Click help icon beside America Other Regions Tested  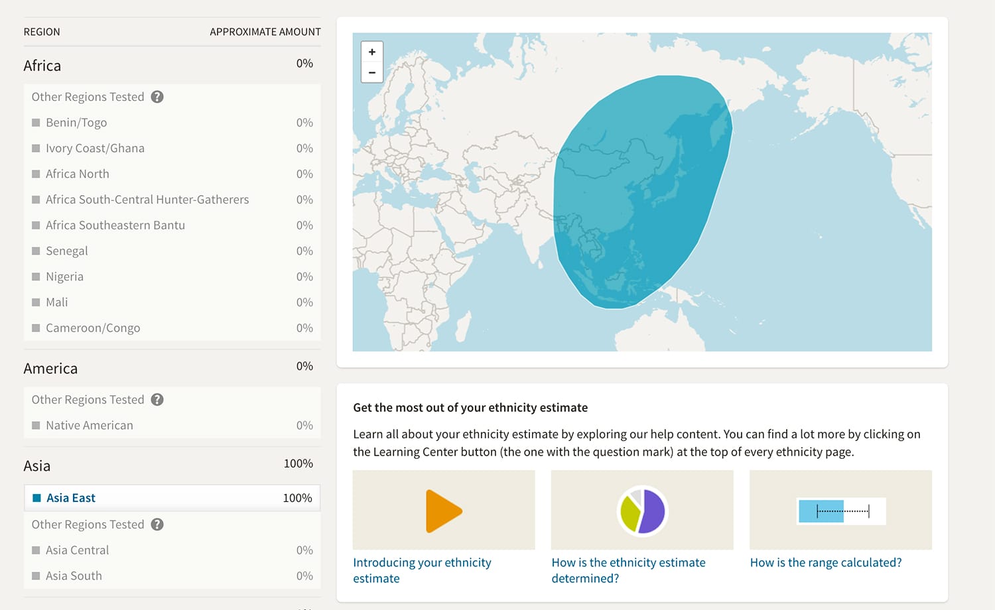(157, 400)
